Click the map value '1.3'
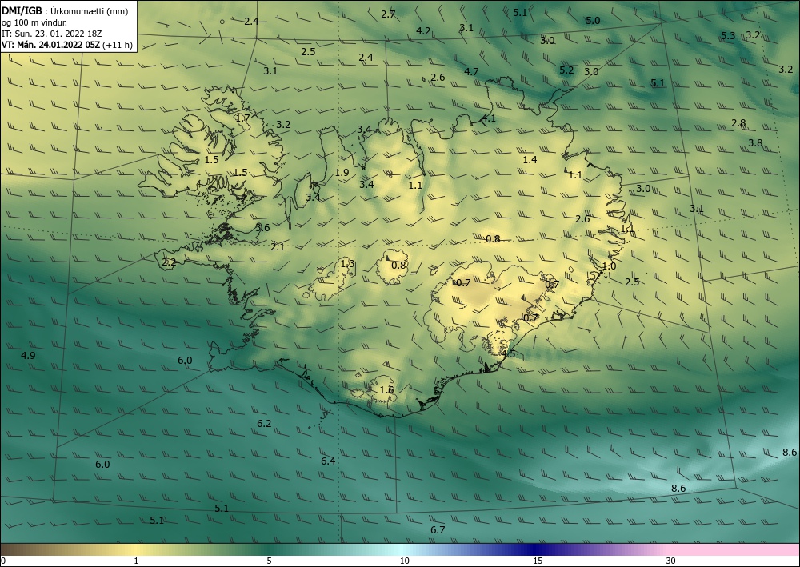 click(x=347, y=264)
